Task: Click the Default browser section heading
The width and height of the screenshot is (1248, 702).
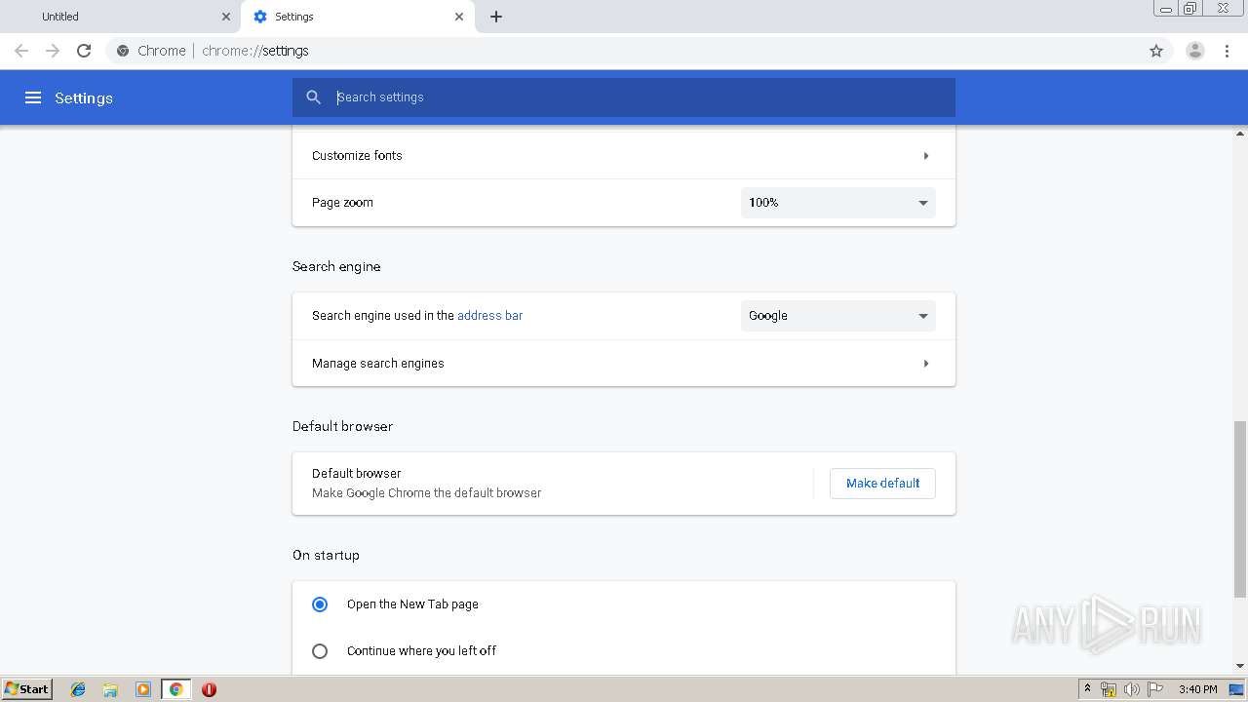Action: click(342, 426)
